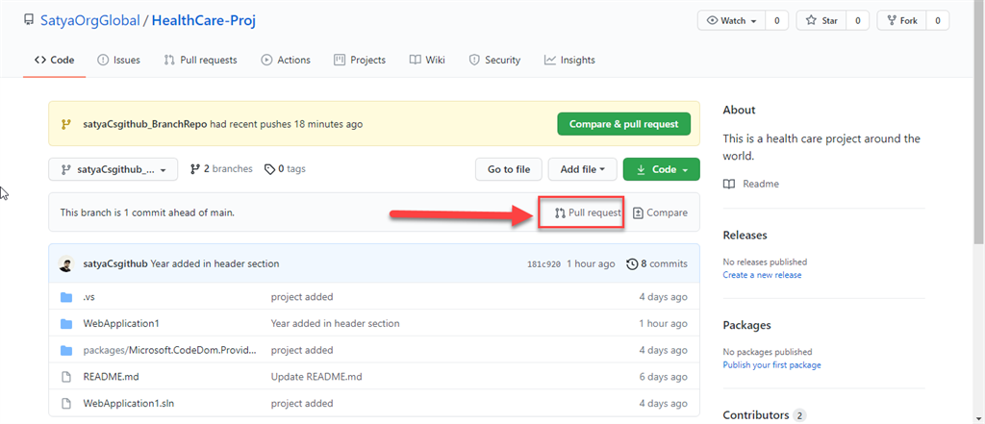View the 2 branches link
The image size is (985, 424).
point(222,169)
